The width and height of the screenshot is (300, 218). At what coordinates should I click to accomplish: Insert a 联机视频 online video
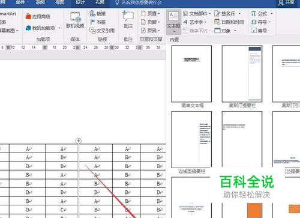pyautogui.click(x=75, y=20)
